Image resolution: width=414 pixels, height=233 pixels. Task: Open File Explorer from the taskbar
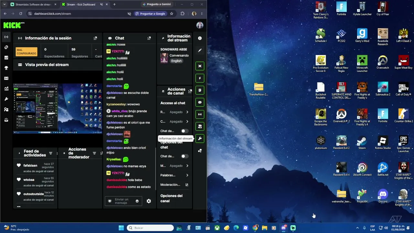point(265,228)
